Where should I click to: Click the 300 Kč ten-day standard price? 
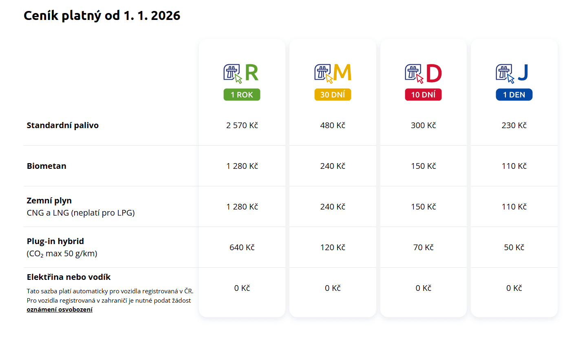pos(423,125)
